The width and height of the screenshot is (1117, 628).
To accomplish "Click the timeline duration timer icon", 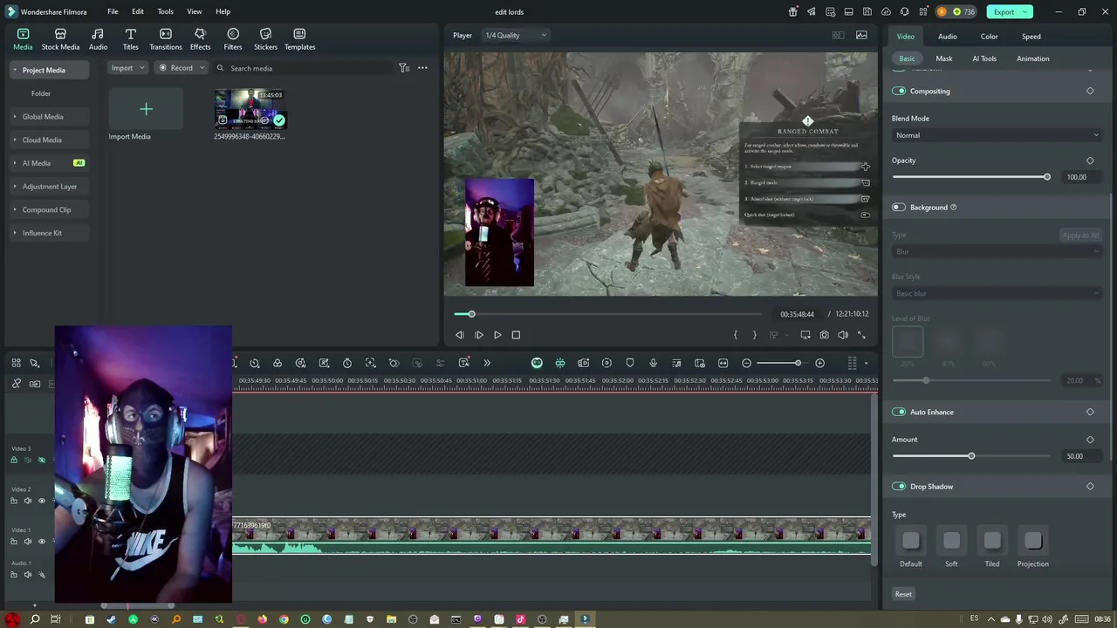I will tap(347, 363).
